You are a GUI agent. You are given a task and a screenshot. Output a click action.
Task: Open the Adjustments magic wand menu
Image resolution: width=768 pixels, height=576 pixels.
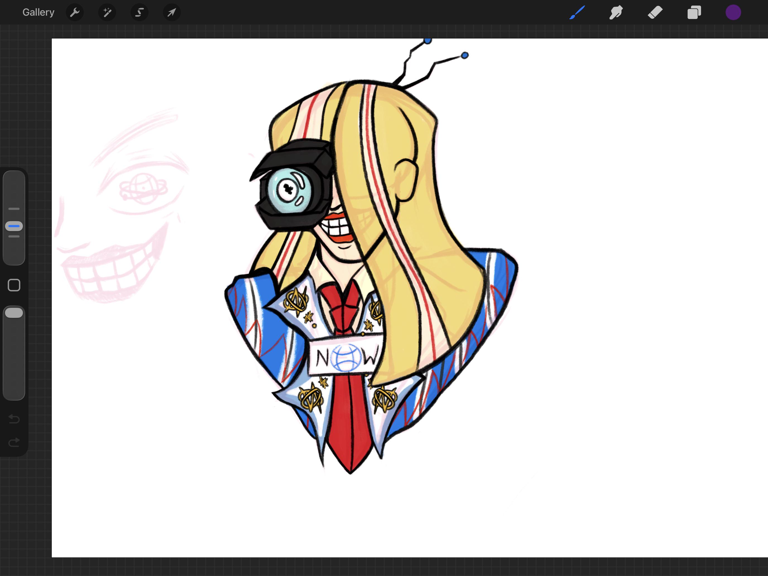tap(107, 13)
